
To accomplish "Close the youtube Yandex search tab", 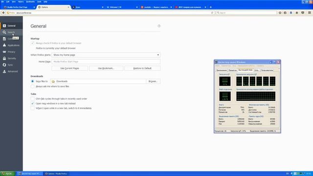I will click(x=171, y=7).
